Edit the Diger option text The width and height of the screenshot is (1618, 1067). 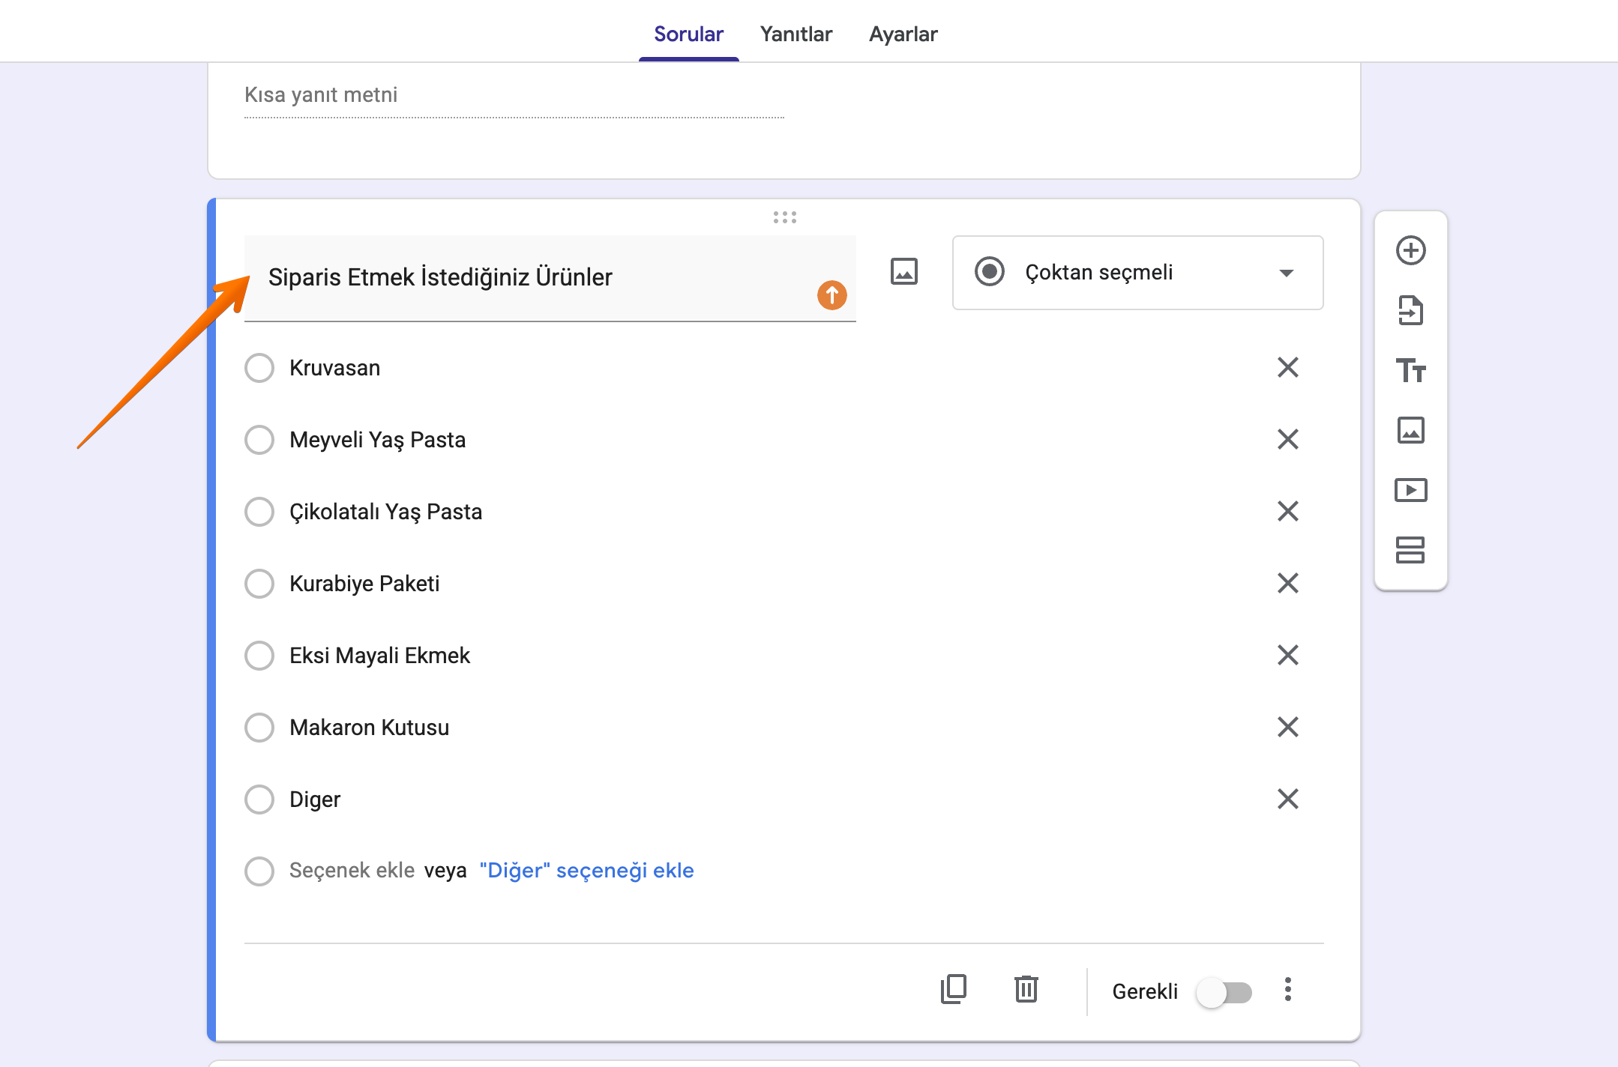315,800
